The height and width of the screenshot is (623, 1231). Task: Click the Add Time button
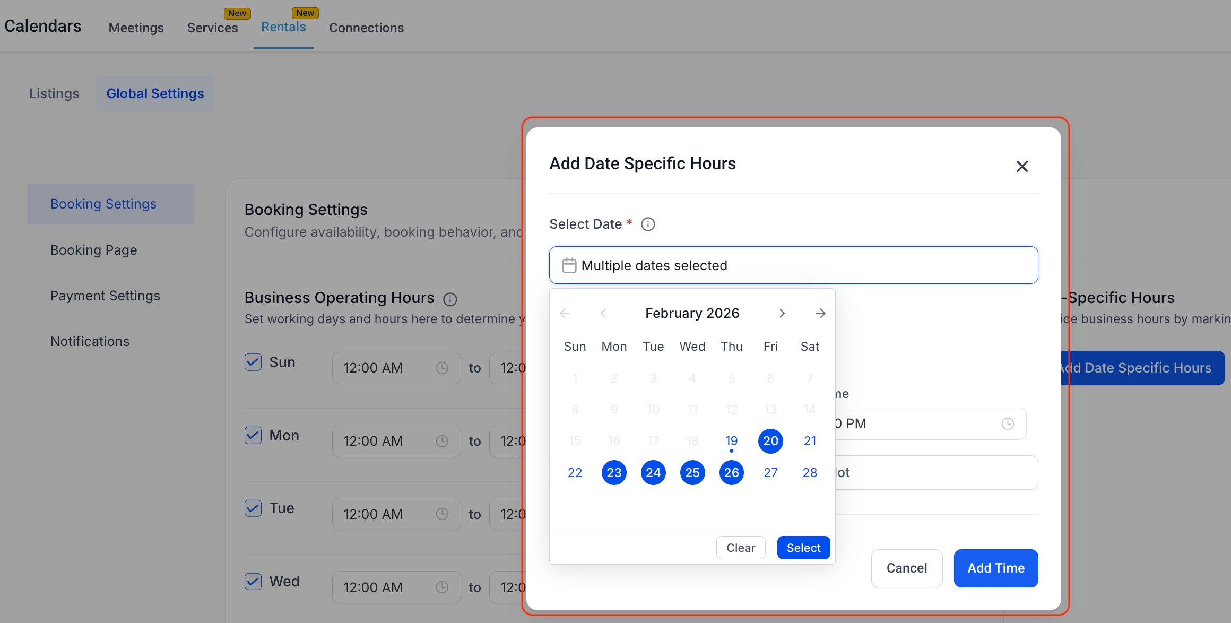[995, 568]
